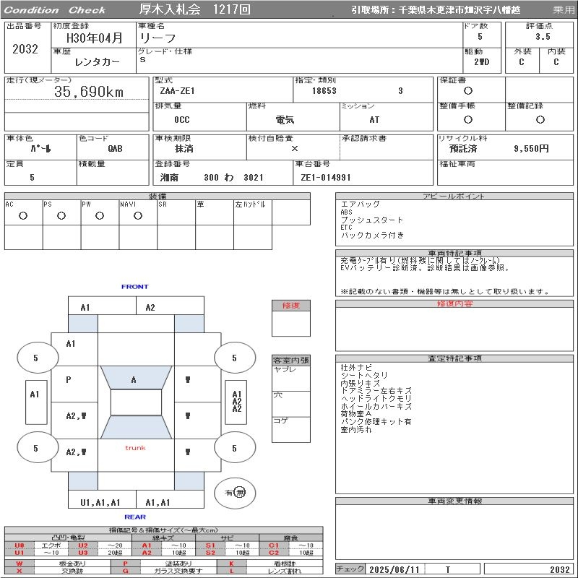Screen dimensions: 578x578
Task: Click the '車両変更情報' section header
Action: click(454, 501)
